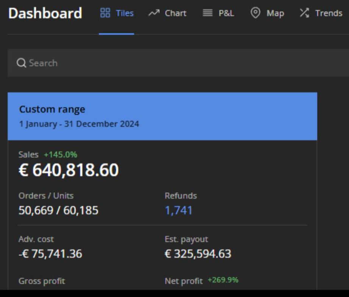Click the Net profit label
Screen dimensions: 349x297
click(x=184, y=281)
